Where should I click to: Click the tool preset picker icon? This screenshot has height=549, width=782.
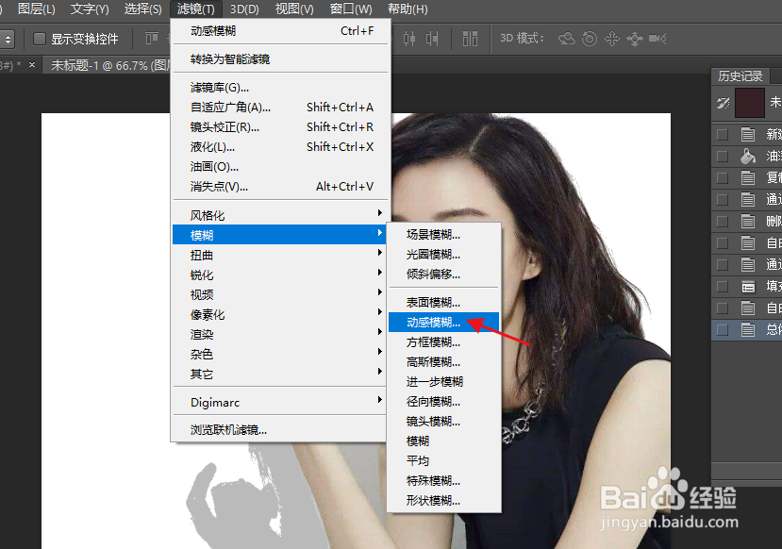8,39
